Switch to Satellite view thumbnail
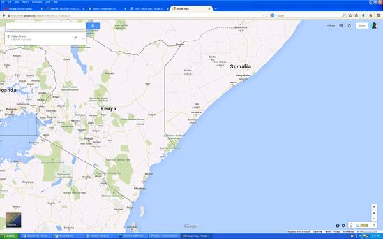The height and width of the screenshot is (239, 383). 13,220
